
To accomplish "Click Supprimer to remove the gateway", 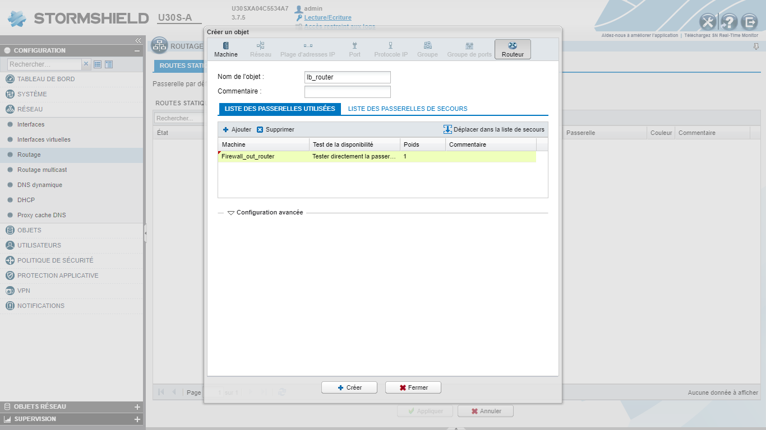I will [275, 129].
